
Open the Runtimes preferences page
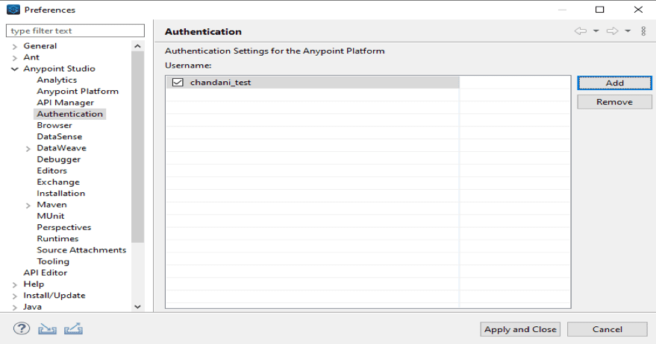click(57, 239)
